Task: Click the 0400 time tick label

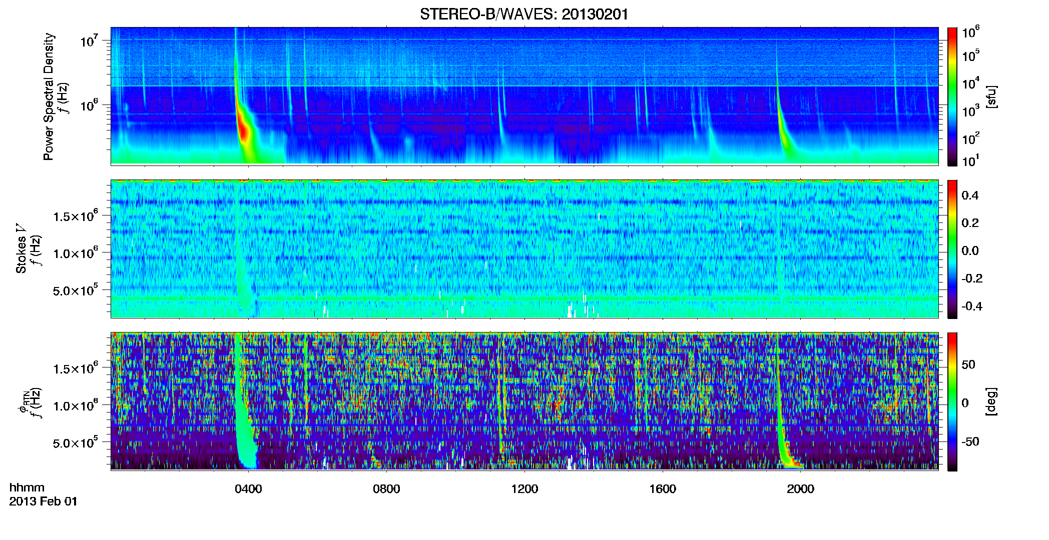Action: pos(248,488)
